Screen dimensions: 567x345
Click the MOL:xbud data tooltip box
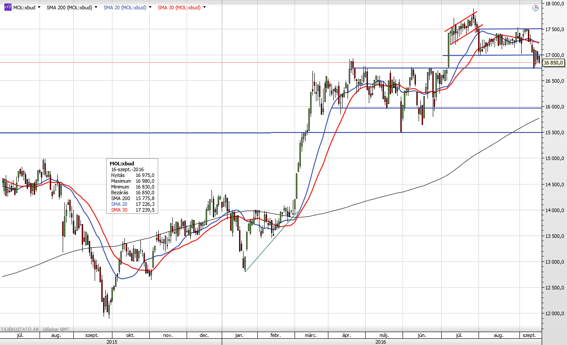pyautogui.click(x=132, y=186)
